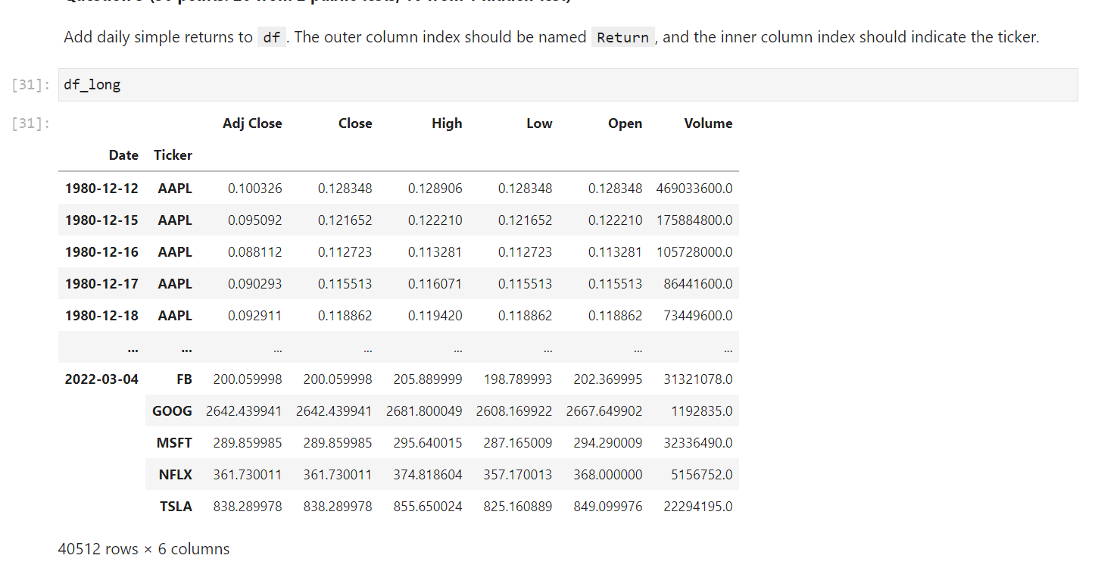Screen dimensions: 1095x571
Task: Select MSFT's Volume value 32336490.0
Action: click(x=698, y=443)
